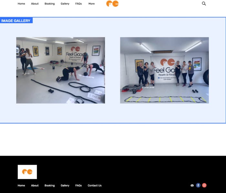This screenshot has width=226, height=193.
Task: Open Booking in top navigation
Action: coord(50,4)
